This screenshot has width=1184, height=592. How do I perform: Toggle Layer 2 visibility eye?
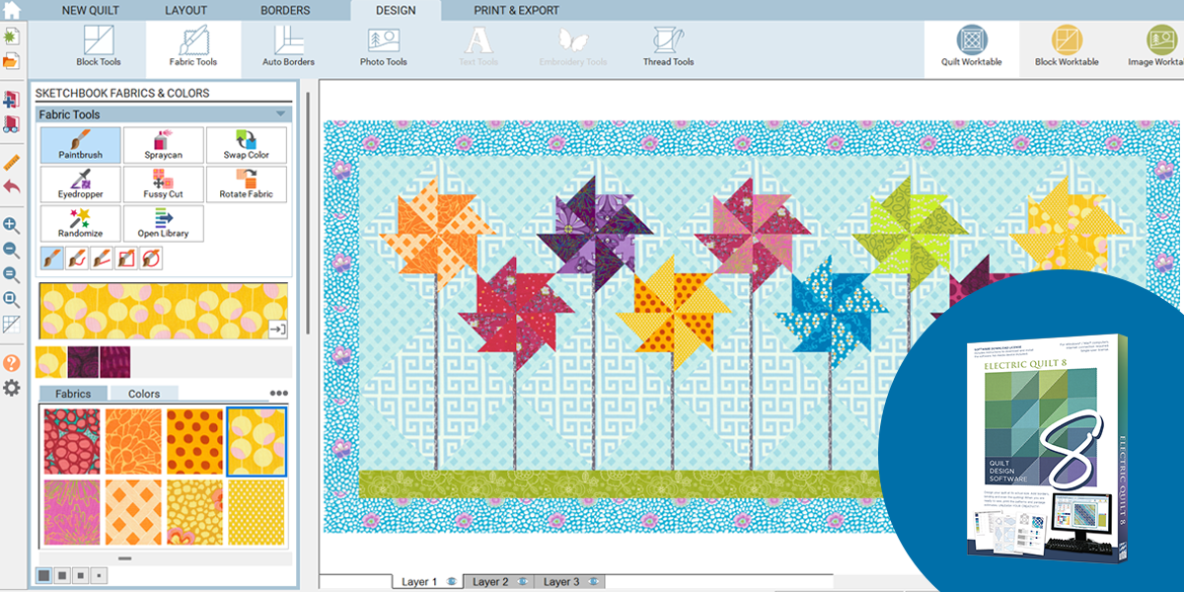[521, 580]
